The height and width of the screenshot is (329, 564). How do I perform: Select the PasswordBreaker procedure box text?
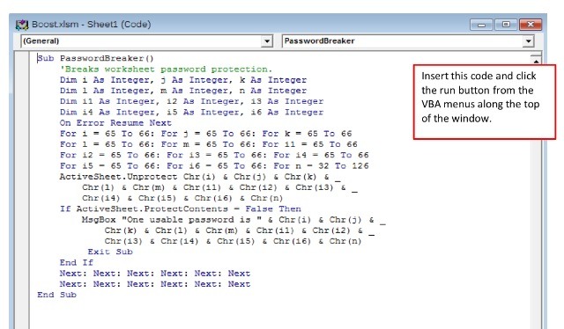(x=319, y=41)
